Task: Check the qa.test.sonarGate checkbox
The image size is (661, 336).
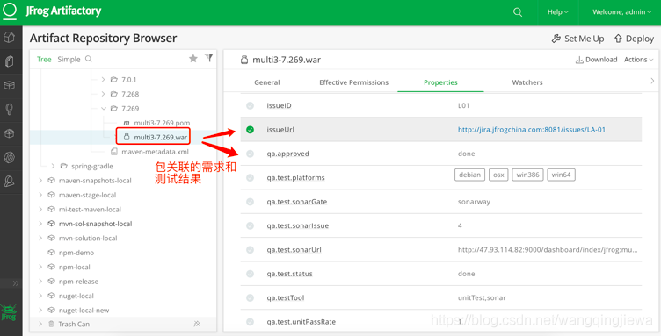Action: [x=250, y=202]
